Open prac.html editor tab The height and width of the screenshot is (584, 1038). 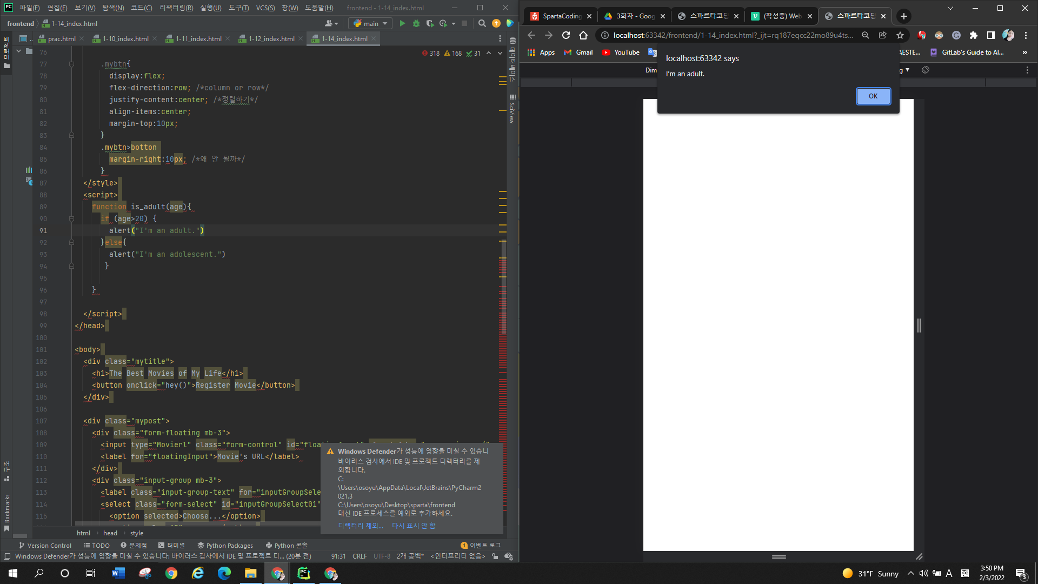coord(61,38)
